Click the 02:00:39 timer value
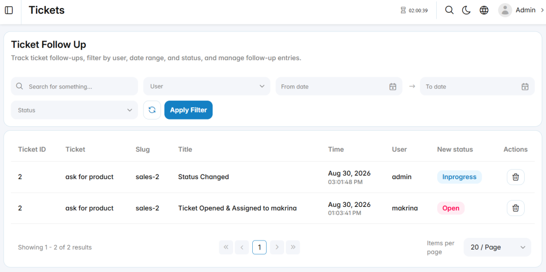 pyautogui.click(x=418, y=11)
